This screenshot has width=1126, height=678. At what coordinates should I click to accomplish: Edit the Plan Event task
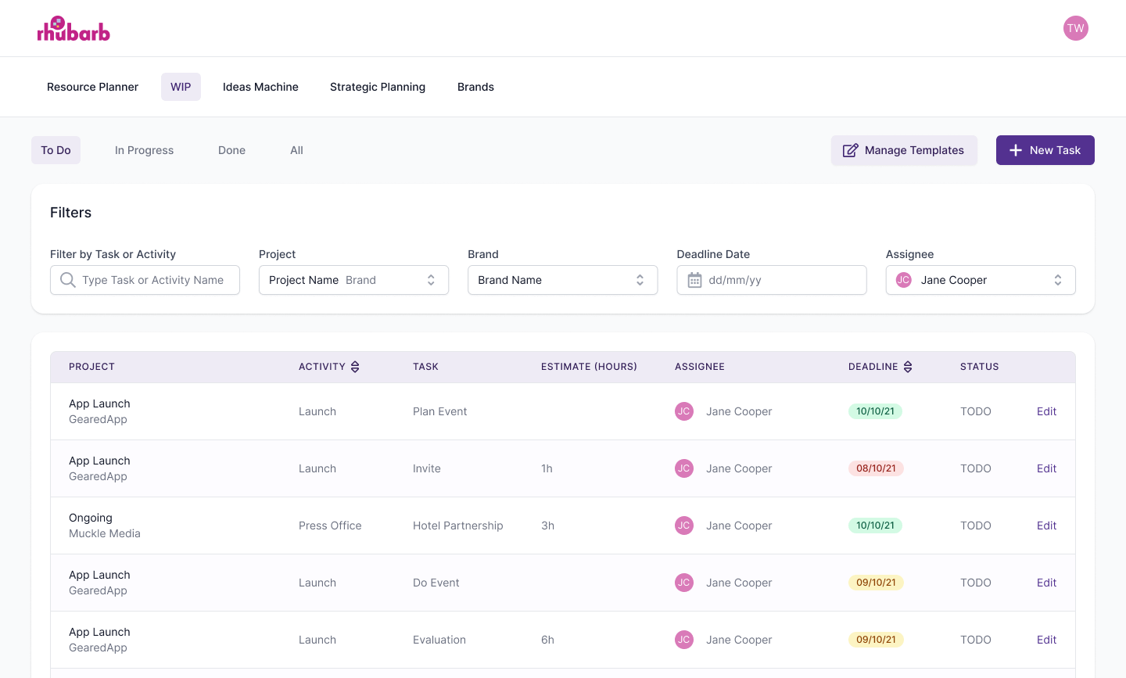[1046, 411]
